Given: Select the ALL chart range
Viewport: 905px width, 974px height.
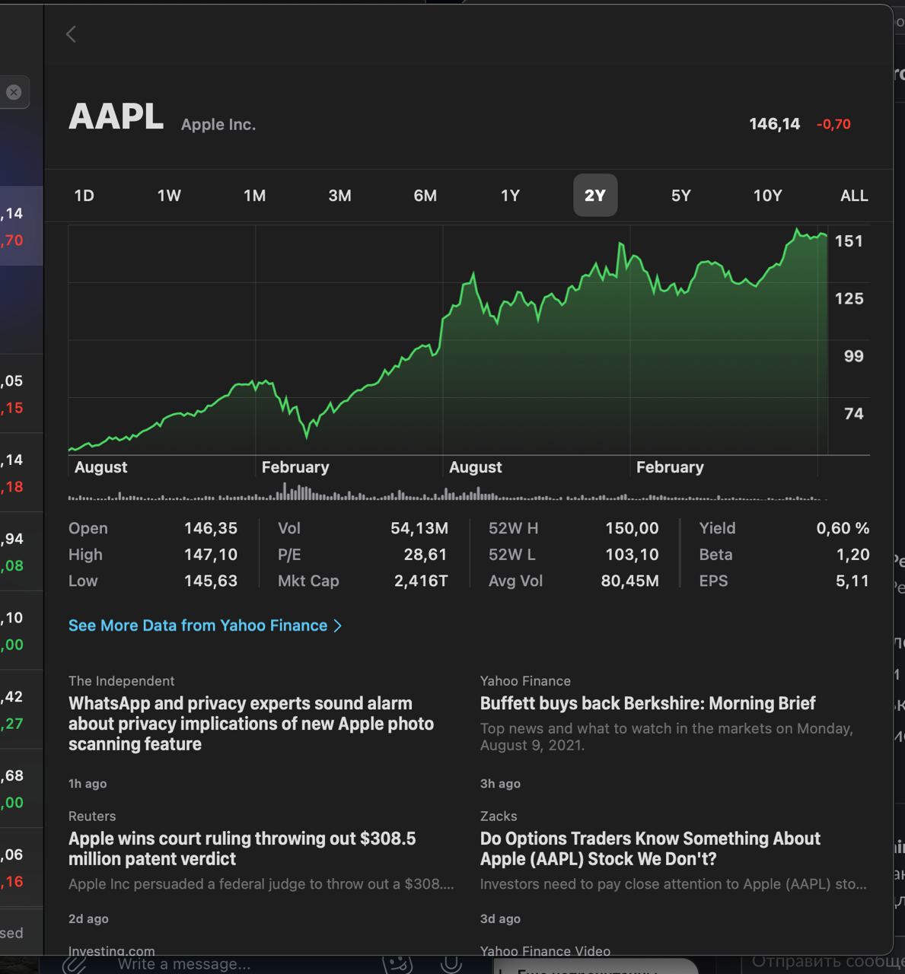Looking at the screenshot, I should (x=854, y=196).
